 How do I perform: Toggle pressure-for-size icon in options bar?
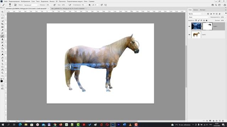102,5
